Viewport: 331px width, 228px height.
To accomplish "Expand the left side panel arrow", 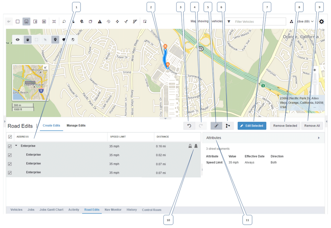I will coord(5,121).
